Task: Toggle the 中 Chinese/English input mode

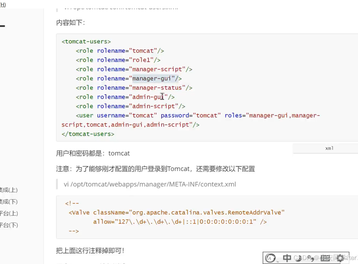Action: pyautogui.click(x=287, y=258)
